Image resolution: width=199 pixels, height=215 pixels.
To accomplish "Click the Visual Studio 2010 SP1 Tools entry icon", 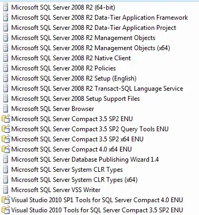I will click(x=5, y=200).
